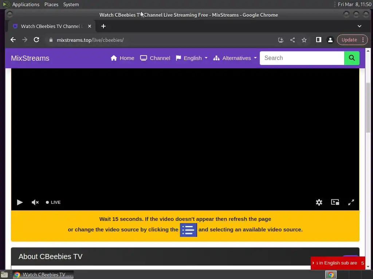This screenshot has height=279, width=373.
Task: Open the MixStreams logo link
Action: tap(30, 58)
